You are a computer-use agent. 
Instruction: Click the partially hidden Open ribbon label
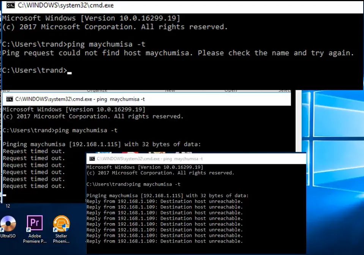tap(230, 91)
